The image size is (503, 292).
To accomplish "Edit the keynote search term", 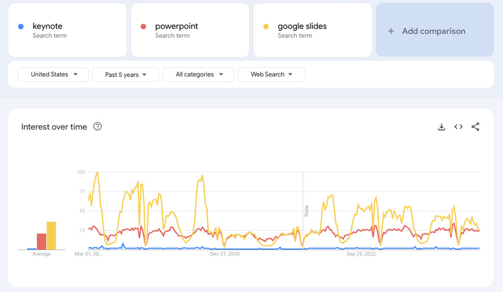I will tap(67, 30).
